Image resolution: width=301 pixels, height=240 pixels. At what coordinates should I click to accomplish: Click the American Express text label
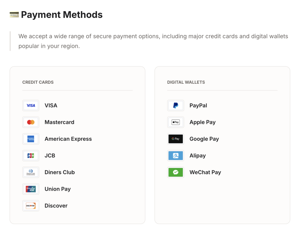coord(68,139)
